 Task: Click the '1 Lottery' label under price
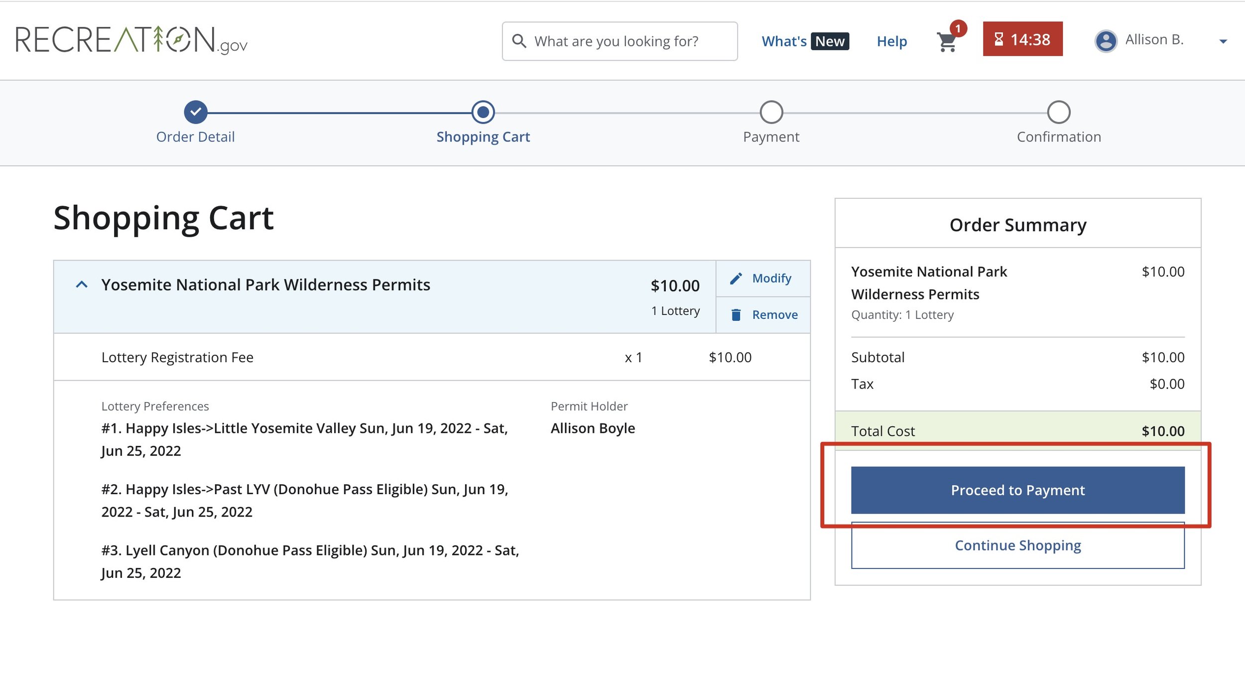(675, 311)
